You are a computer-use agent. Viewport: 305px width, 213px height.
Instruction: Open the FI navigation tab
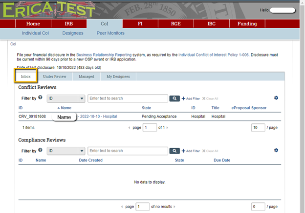pos(140,24)
